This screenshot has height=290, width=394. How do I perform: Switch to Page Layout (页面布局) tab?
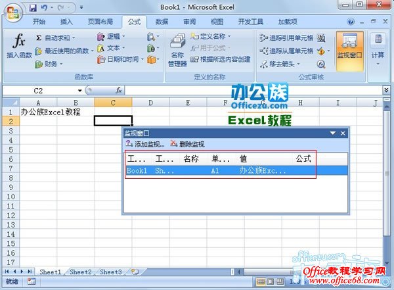(100, 22)
